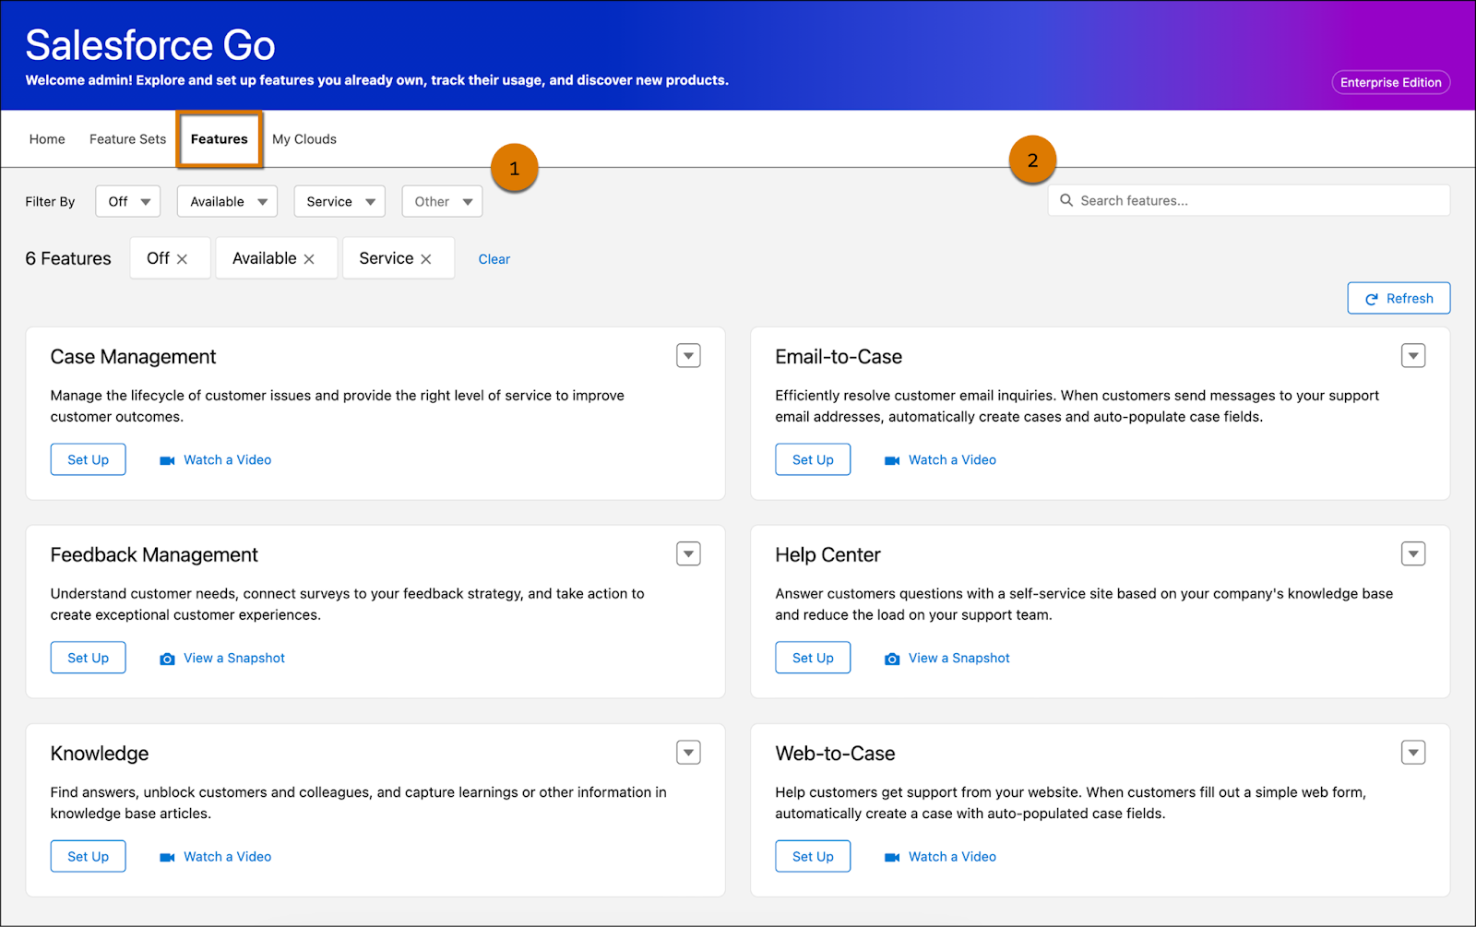This screenshot has width=1476, height=927.
Task: Click the Knowledge card title
Action: [100, 754]
